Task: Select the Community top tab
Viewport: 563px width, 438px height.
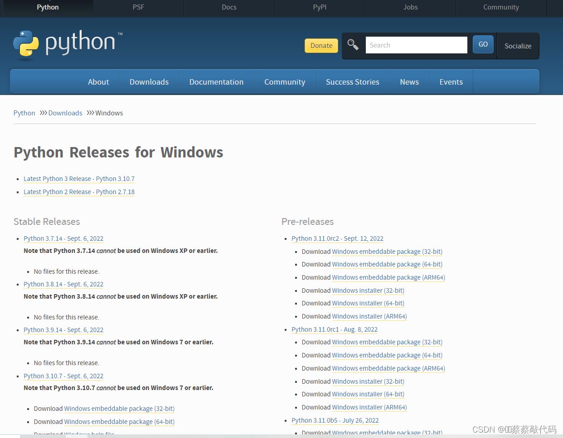Action: [x=501, y=7]
